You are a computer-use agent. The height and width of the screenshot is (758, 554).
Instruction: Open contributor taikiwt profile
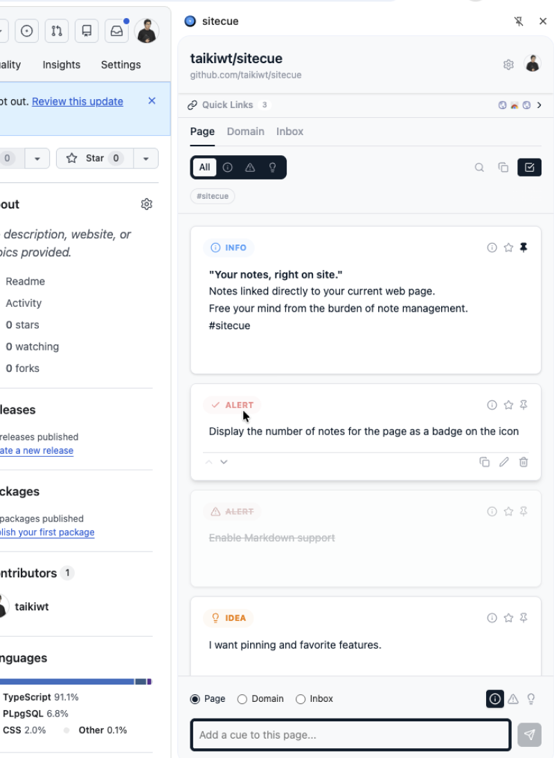tap(32, 607)
